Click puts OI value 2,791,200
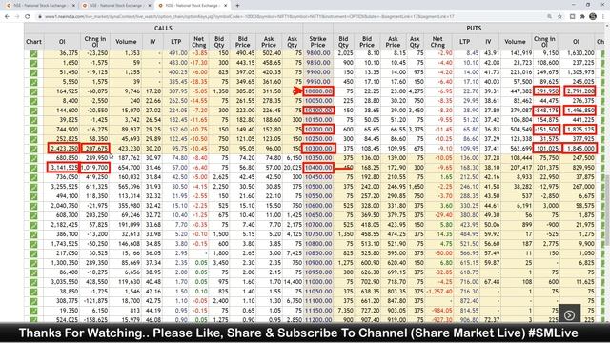This screenshot has width=610, height=343. point(580,91)
